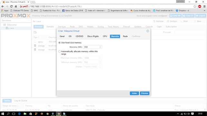Viewport: 207px width, 116px height.
Task: Click the Desligar button
Action: (172, 21)
